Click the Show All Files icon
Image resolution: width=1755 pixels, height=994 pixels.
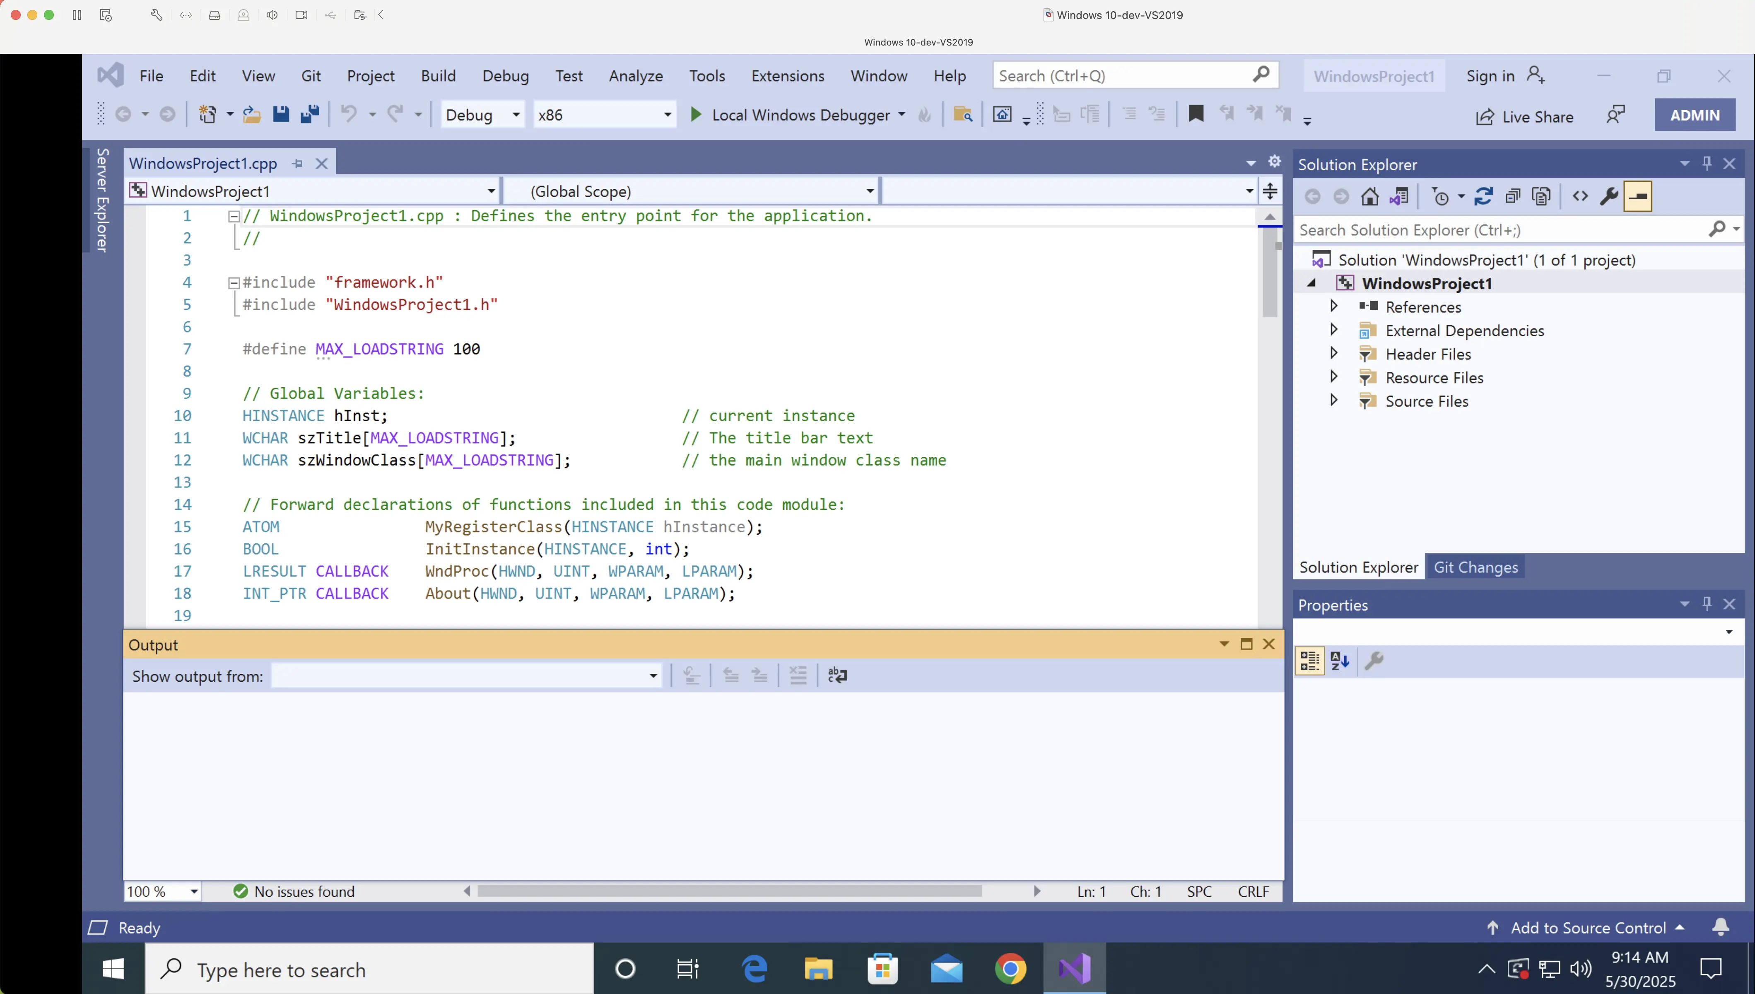tap(1541, 197)
